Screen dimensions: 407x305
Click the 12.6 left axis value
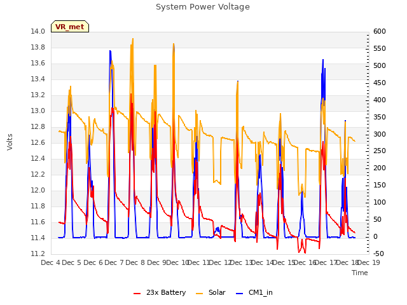[x=38, y=142]
